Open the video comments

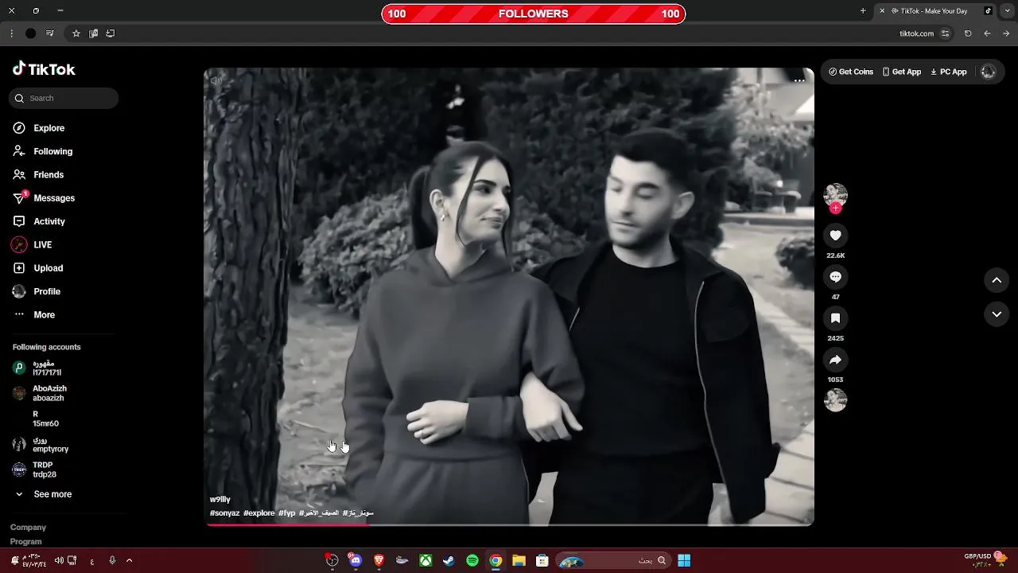point(835,277)
